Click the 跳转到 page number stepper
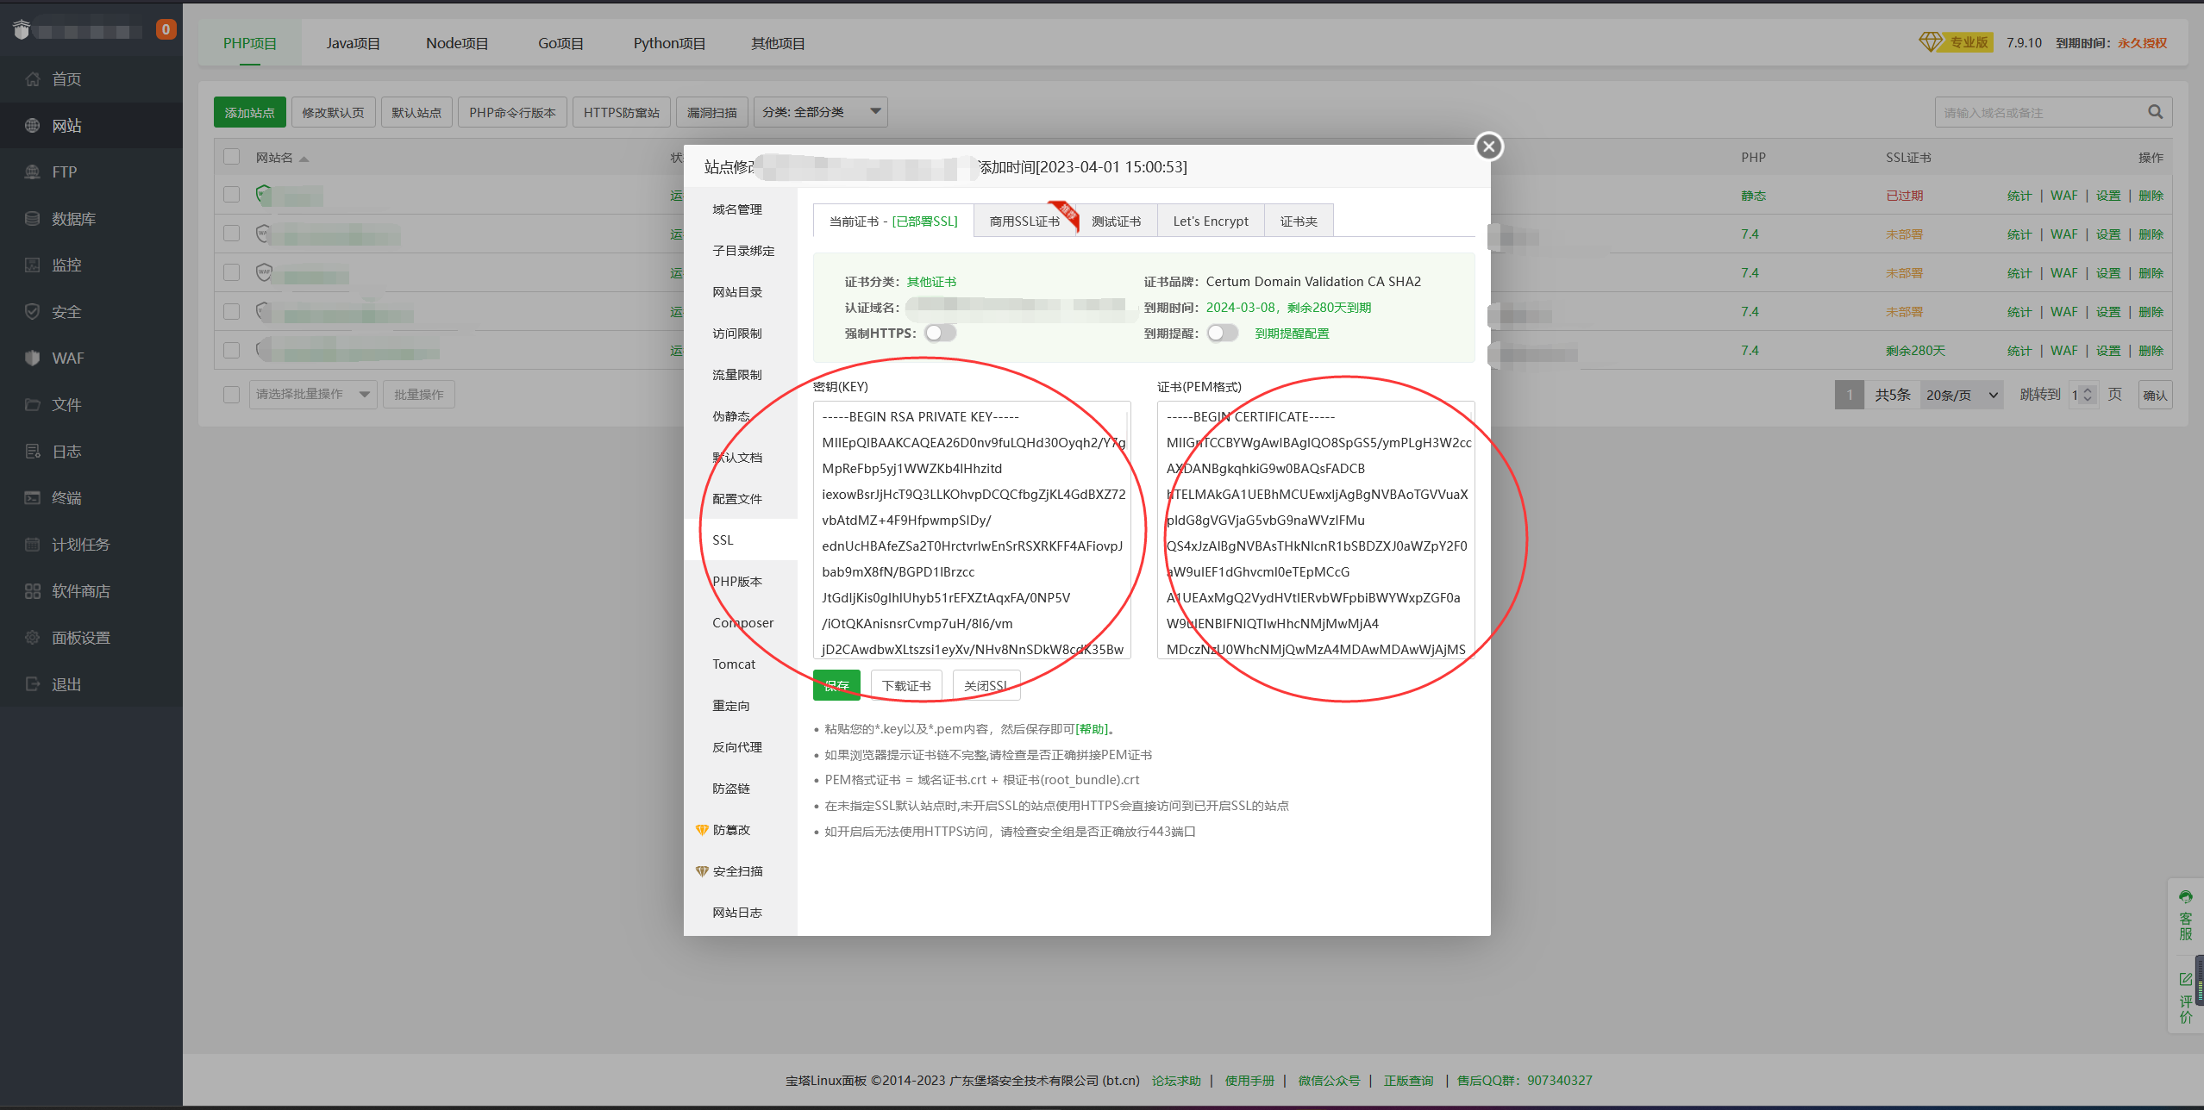2204x1110 pixels. (2088, 395)
